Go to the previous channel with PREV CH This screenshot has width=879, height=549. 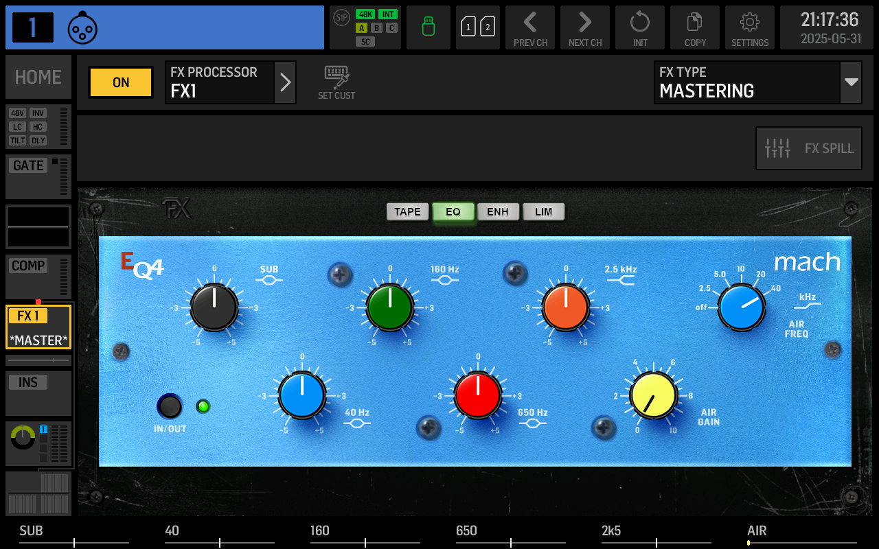pyautogui.click(x=529, y=27)
